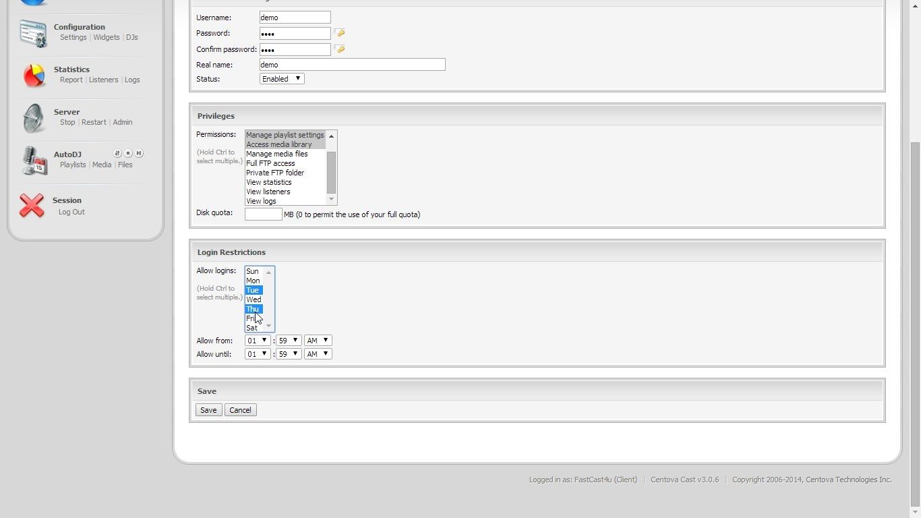The width and height of the screenshot is (921, 518).
Task: Click the Log Out link
Action: [x=71, y=212]
